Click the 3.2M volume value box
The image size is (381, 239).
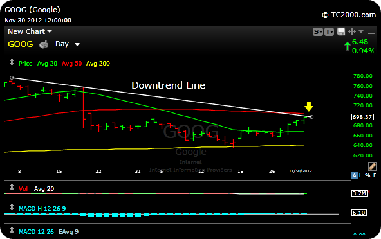[x=359, y=193]
